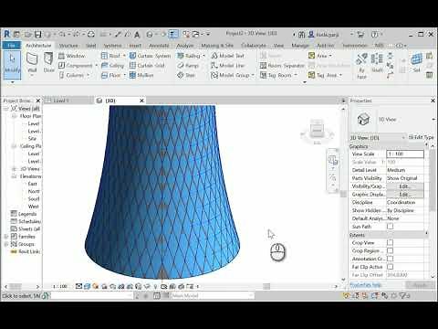Select the Roof tool
Screen dimensions: 438x329
110,56
